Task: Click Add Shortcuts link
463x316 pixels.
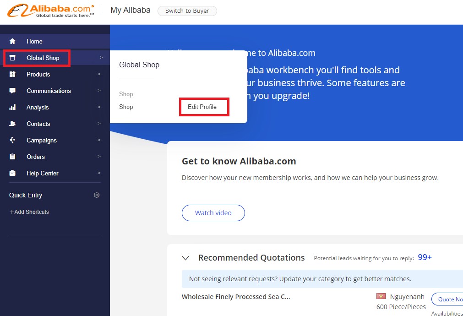Action: [29, 212]
